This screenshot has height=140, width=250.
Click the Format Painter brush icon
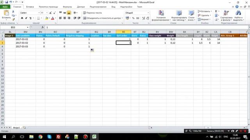coord(13,19)
